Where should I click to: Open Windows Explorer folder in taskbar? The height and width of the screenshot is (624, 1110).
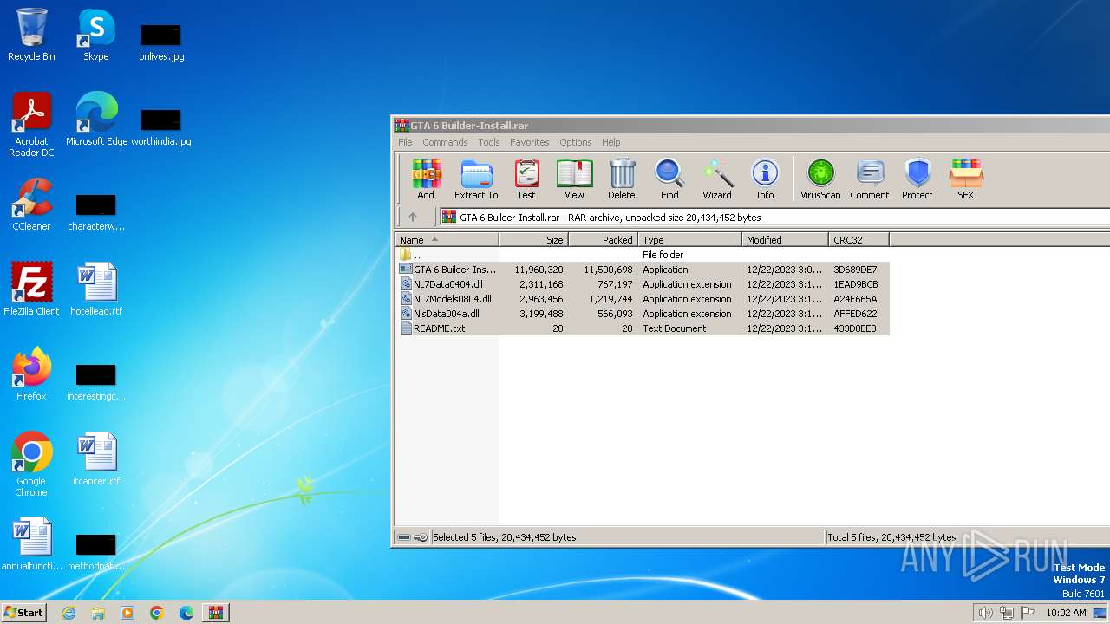(x=98, y=613)
